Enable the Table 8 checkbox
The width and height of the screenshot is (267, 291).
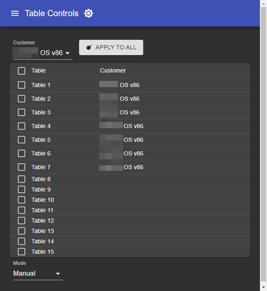tap(22, 179)
